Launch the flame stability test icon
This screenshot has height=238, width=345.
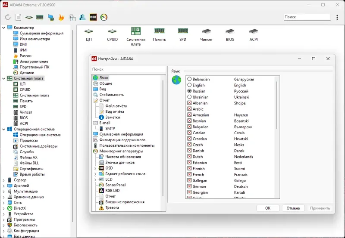tap(61, 17)
